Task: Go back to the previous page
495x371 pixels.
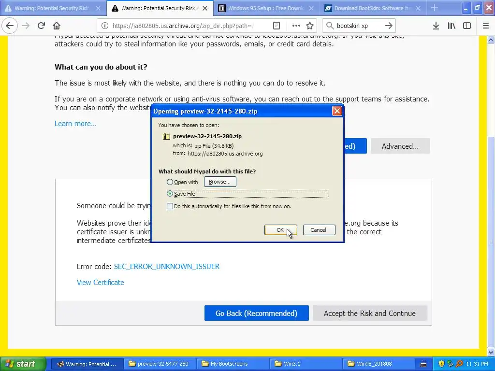Action: tap(10, 26)
